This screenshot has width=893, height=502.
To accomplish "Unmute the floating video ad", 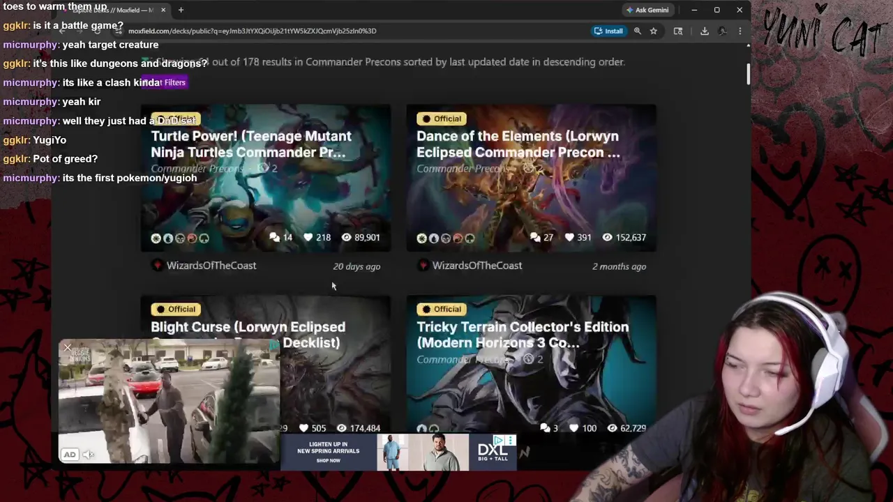I will point(89,455).
